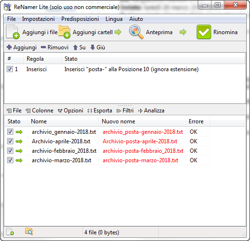This screenshot has width=250, height=241.
Task: Click the add file icon in status bar
Action: tap(10, 232)
